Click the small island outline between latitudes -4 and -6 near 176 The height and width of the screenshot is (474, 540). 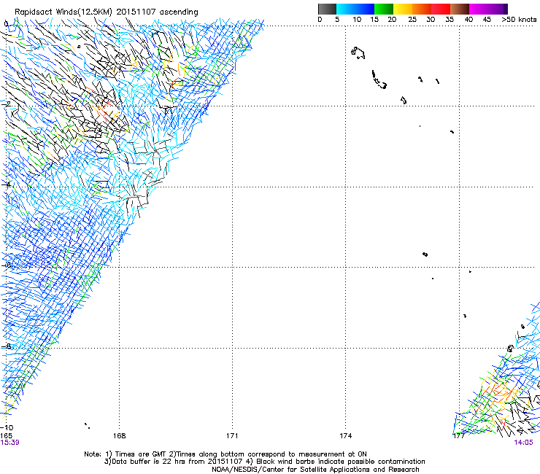(x=425, y=255)
